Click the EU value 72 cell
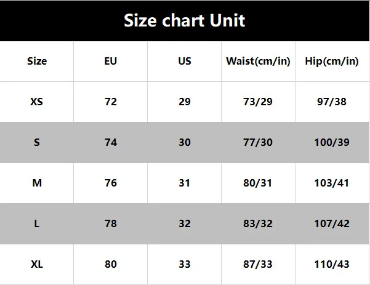Viewport: 370px width, 285px height. 111,102
